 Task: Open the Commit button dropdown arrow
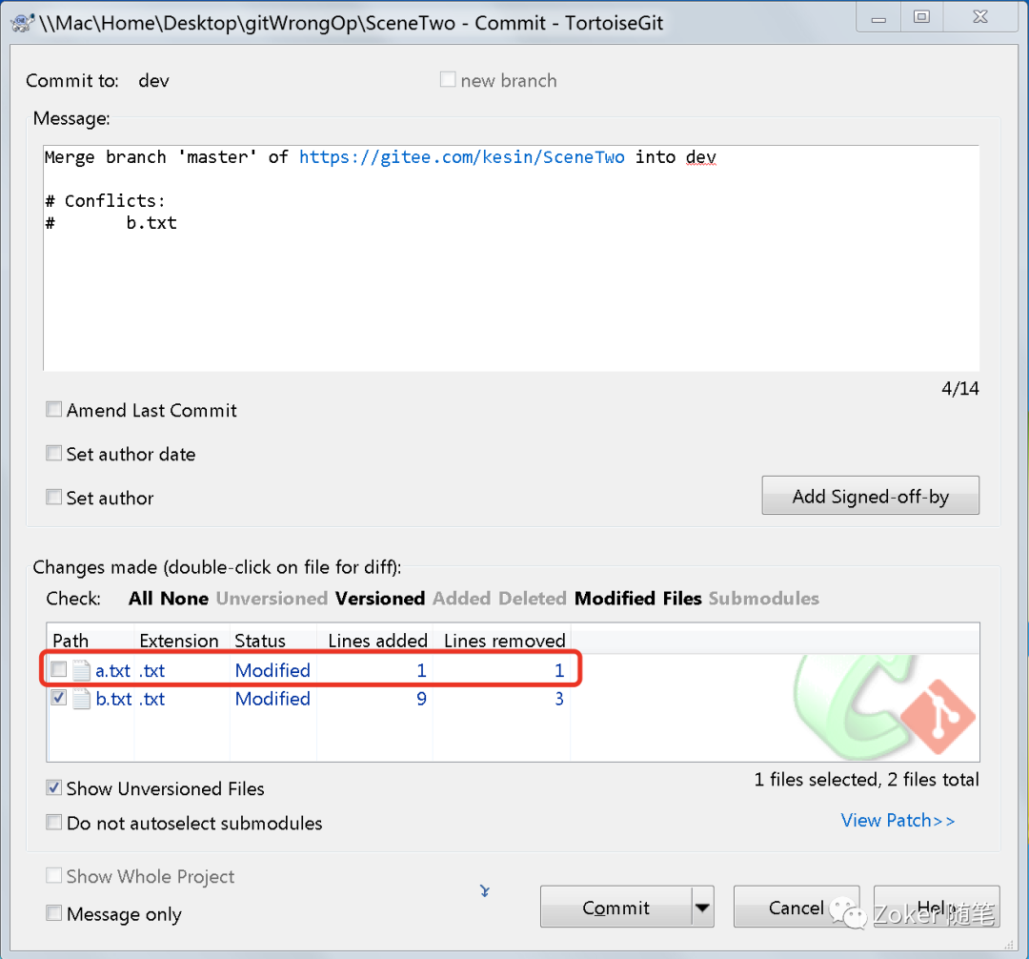coord(703,908)
